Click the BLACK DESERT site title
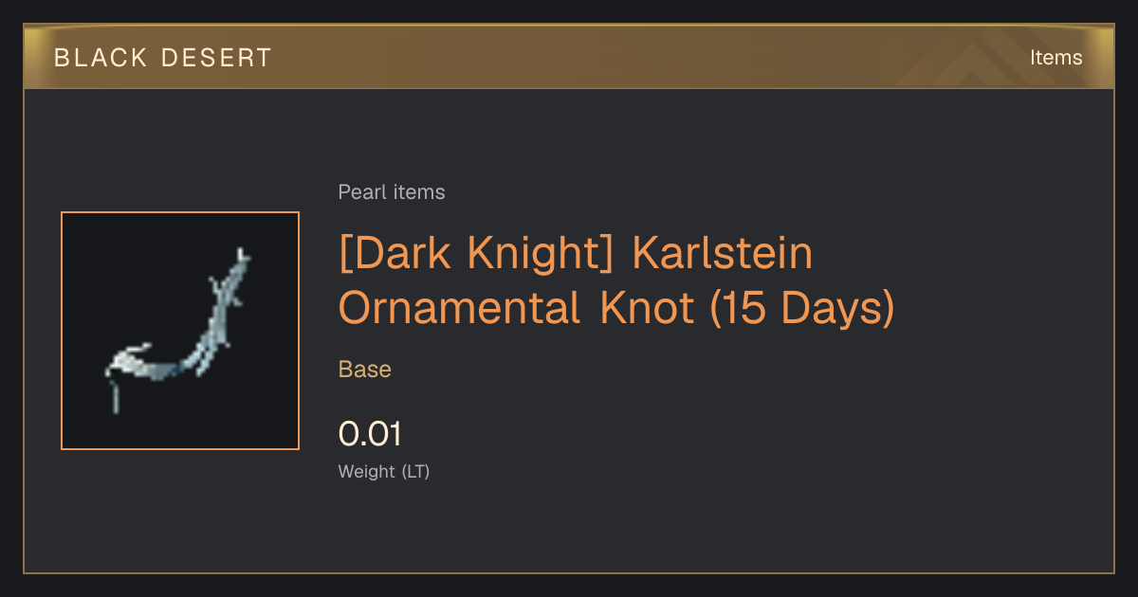The width and height of the screenshot is (1138, 597). pos(163,58)
